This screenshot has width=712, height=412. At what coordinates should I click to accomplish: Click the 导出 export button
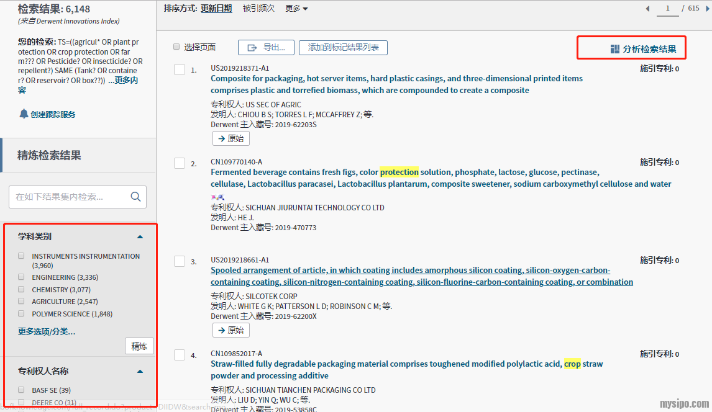coord(266,48)
